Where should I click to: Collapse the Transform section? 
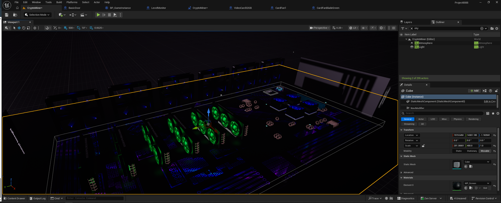[401, 130]
